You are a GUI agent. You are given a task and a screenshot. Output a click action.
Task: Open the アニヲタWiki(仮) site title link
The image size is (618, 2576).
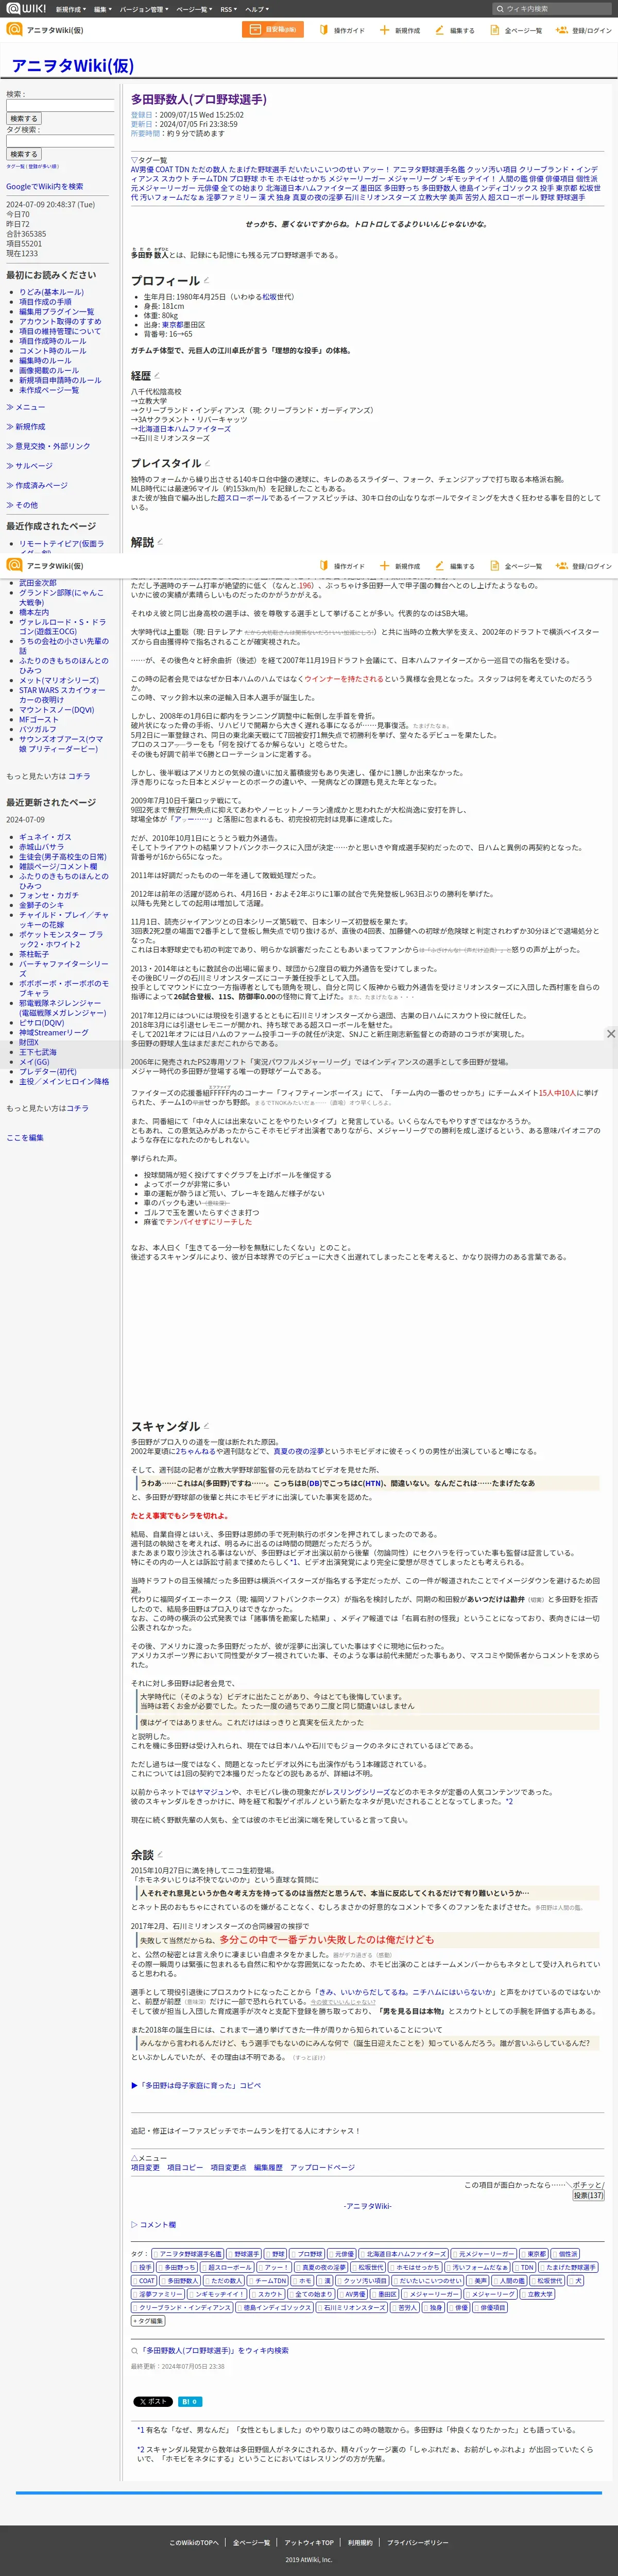coord(72,66)
